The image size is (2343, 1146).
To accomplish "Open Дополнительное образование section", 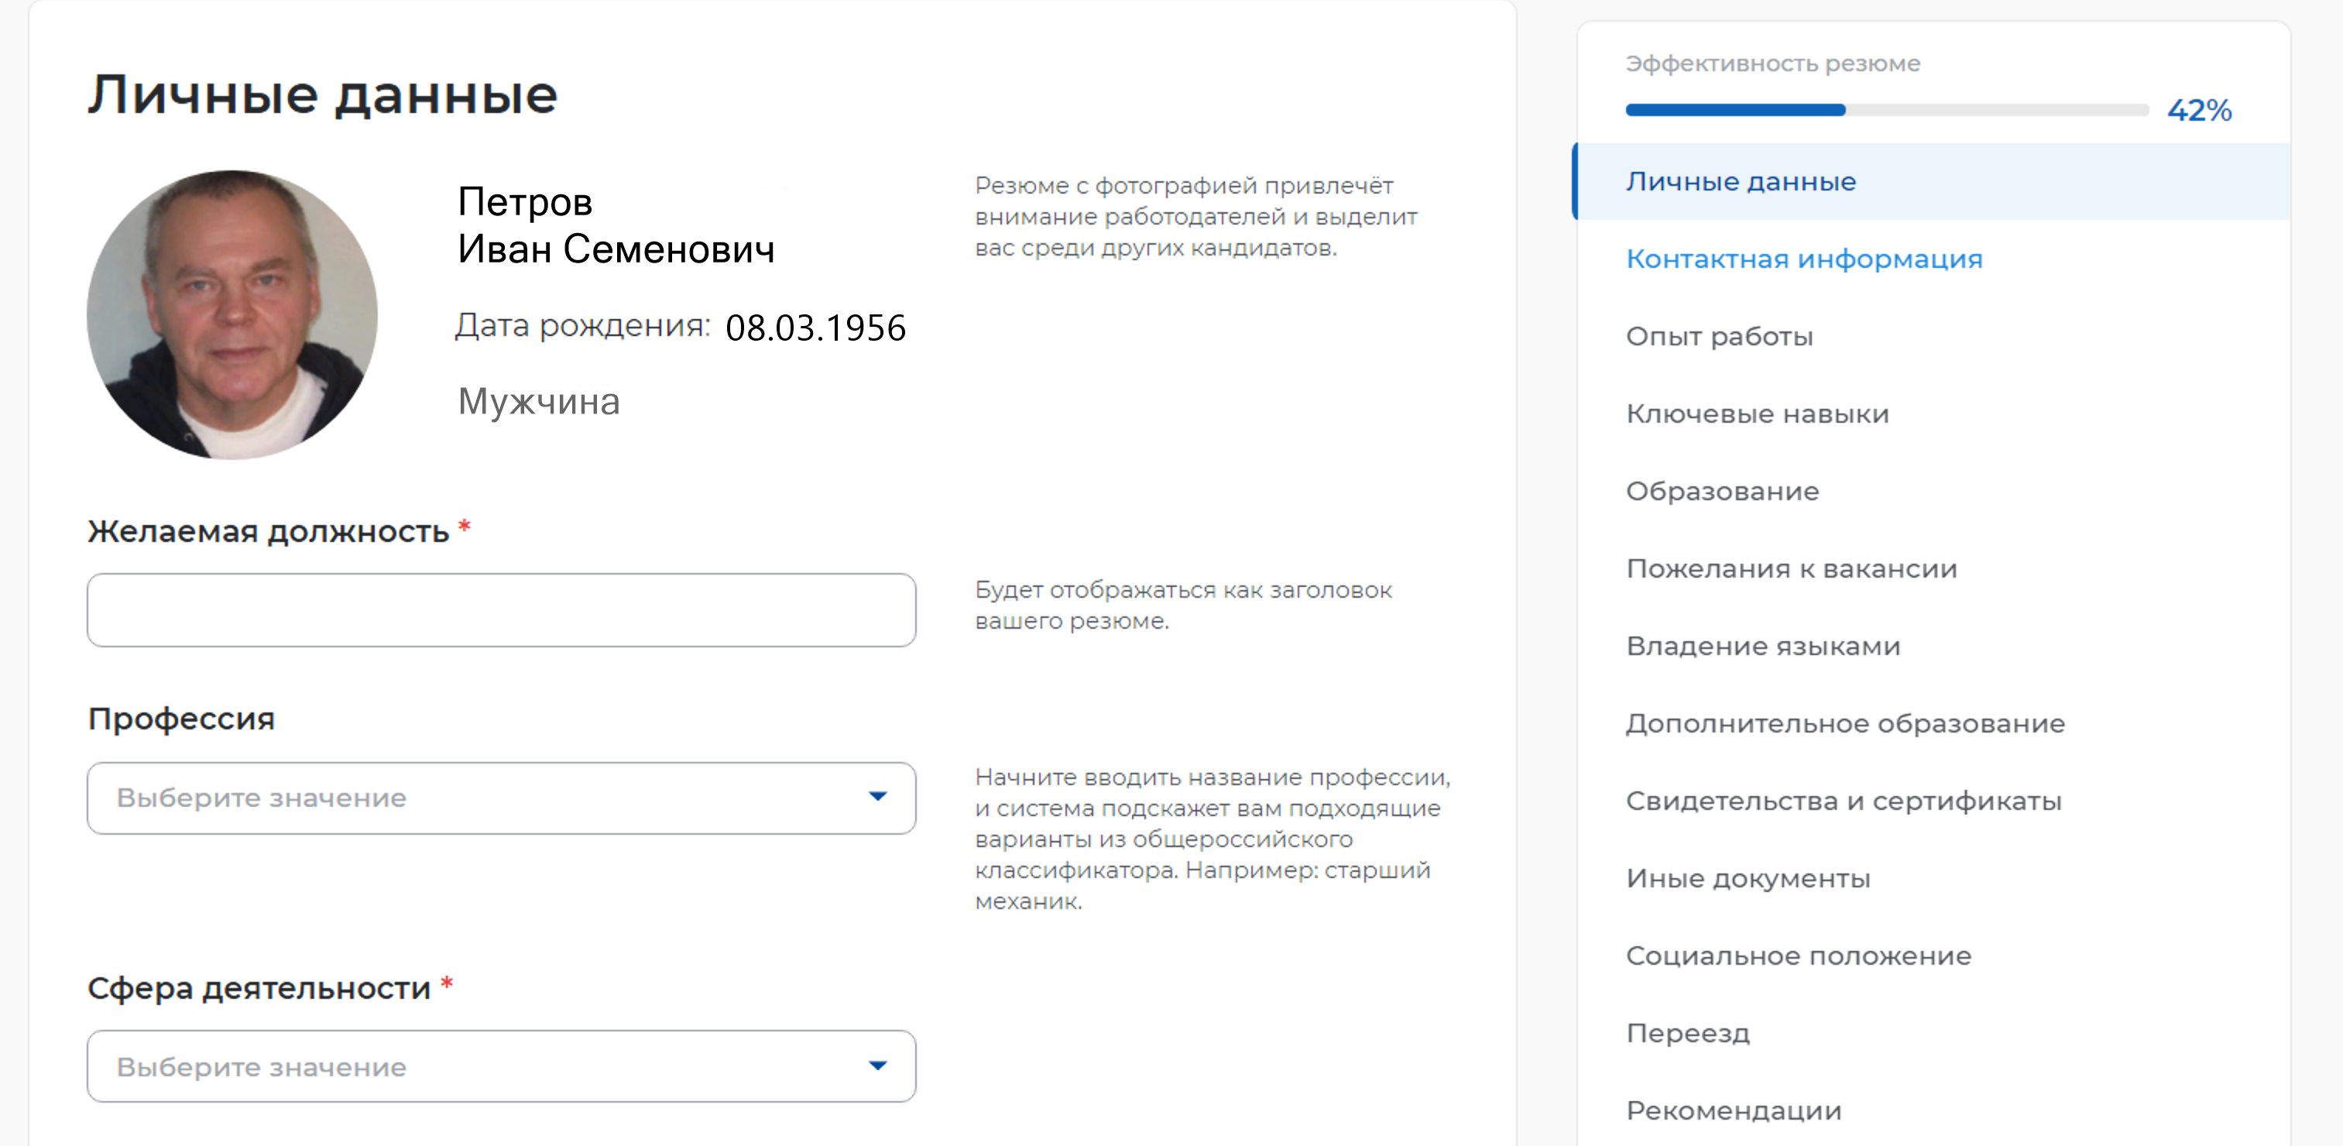I will [1845, 724].
